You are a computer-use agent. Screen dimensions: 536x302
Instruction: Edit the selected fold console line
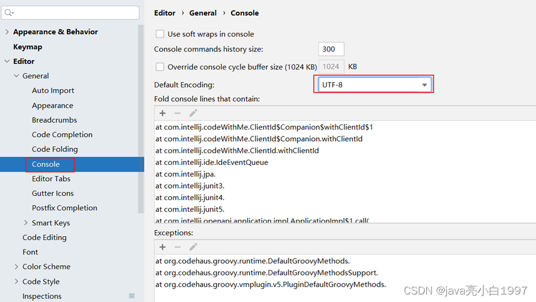193,113
